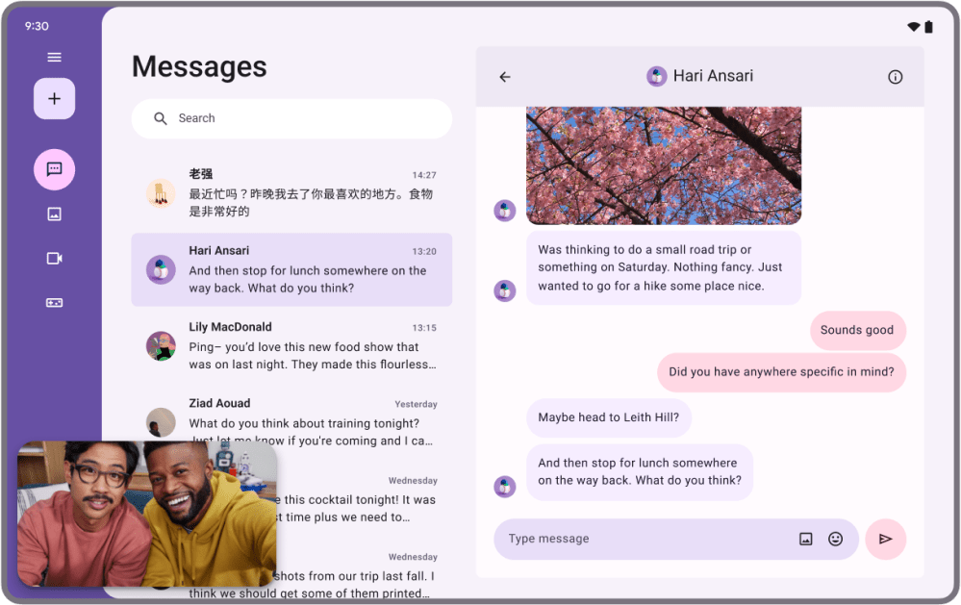Send the message with the arrow button
Viewport: 961px width, 605px height.
tap(885, 539)
